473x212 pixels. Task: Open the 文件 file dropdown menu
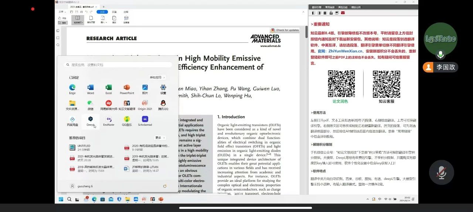pos(62,12)
